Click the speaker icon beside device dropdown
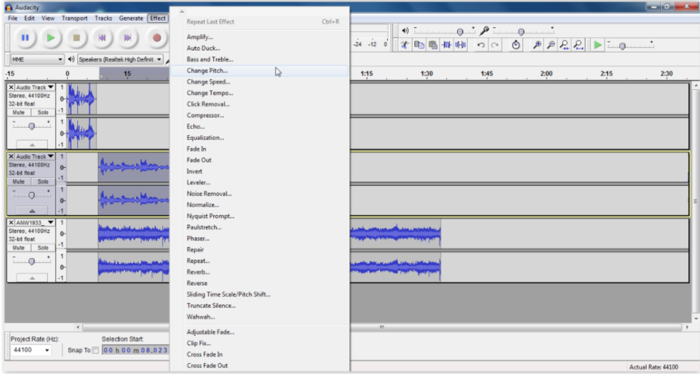Screen dimensions: 700x374 click(71, 59)
